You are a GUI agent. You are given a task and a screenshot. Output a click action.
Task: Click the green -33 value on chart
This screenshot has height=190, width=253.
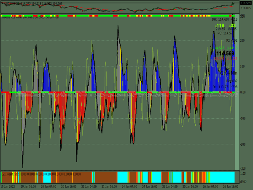[233, 26]
